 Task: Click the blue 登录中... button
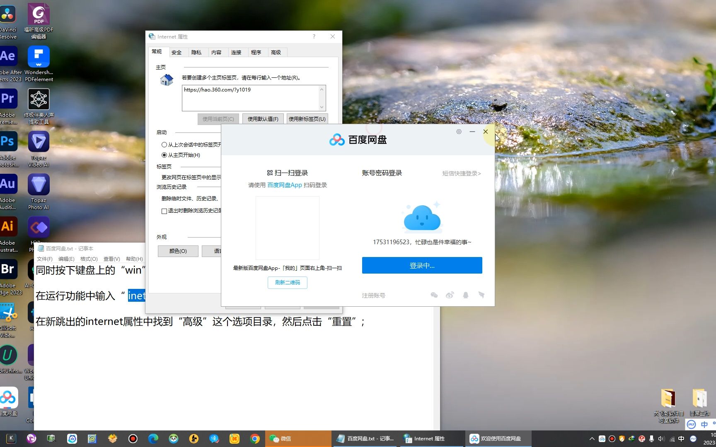pyautogui.click(x=422, y=265)
